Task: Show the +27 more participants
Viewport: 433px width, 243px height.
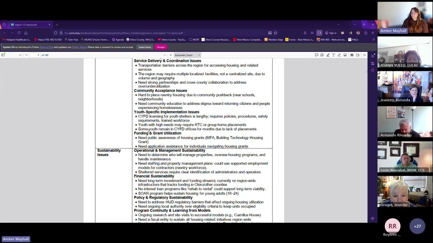Action: pyautogui.click(x=417, y=226)
